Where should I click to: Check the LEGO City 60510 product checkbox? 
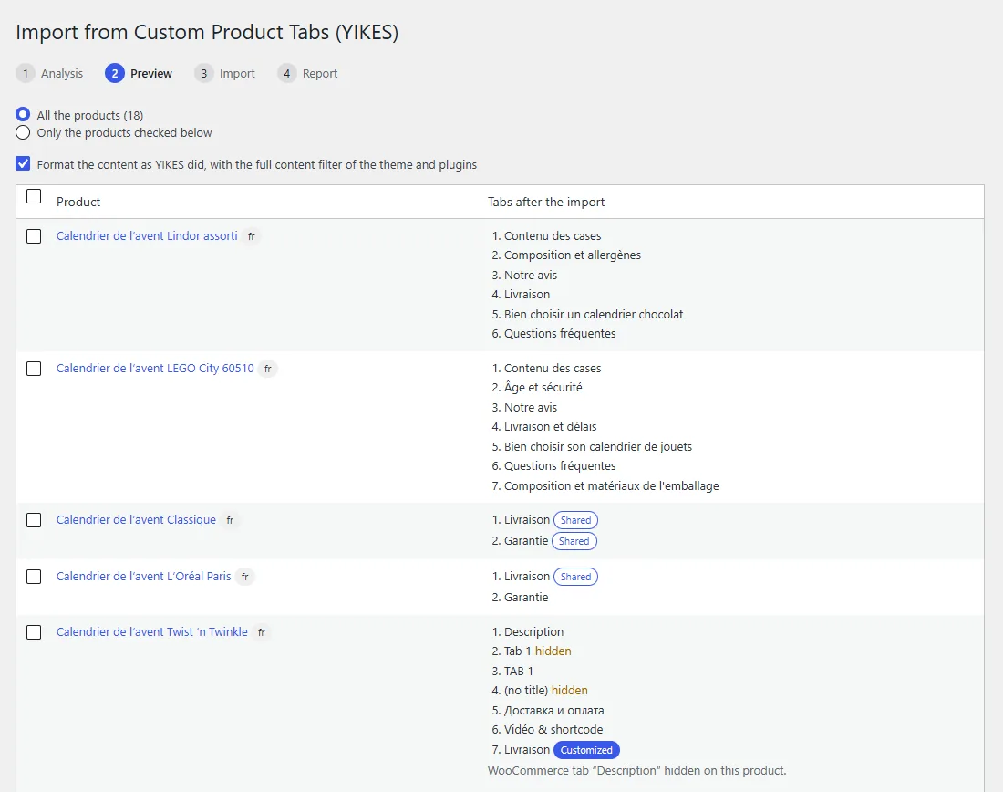pyautogui.click(x=34, y=369)
